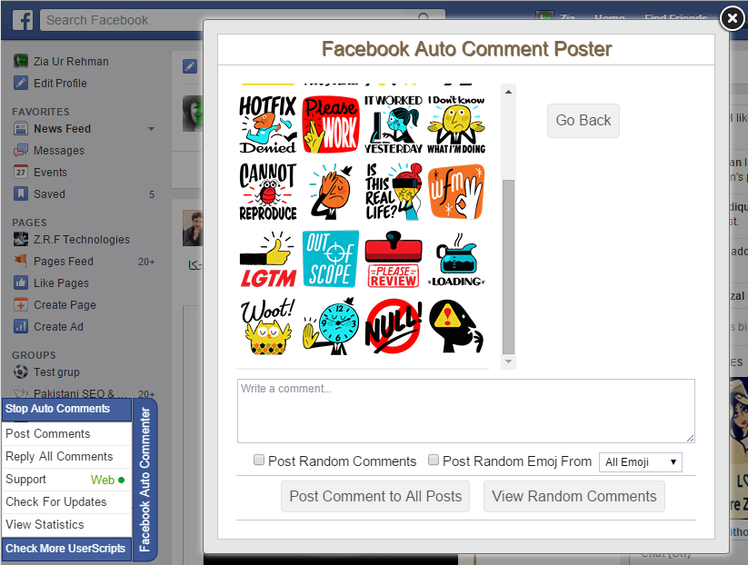Click the Like Pages thumbs-up icon
This screenshot has width=748, height=565.
[x=21, y=282]
